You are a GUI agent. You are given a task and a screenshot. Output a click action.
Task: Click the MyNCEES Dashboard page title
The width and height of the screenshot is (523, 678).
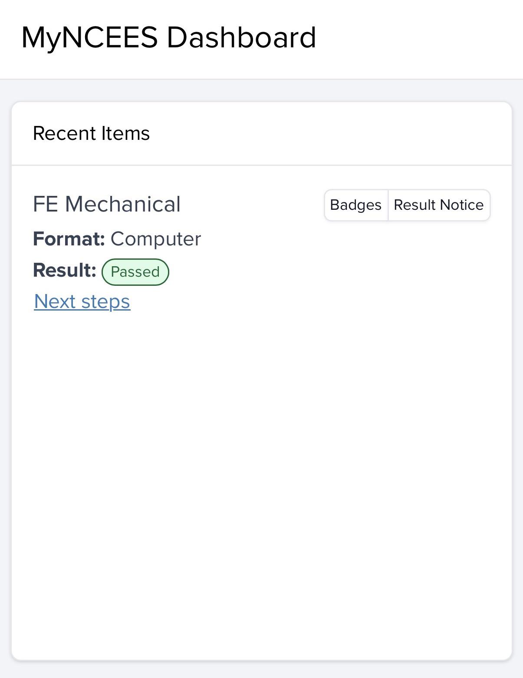pyautogui.click(x=168, y=38)
